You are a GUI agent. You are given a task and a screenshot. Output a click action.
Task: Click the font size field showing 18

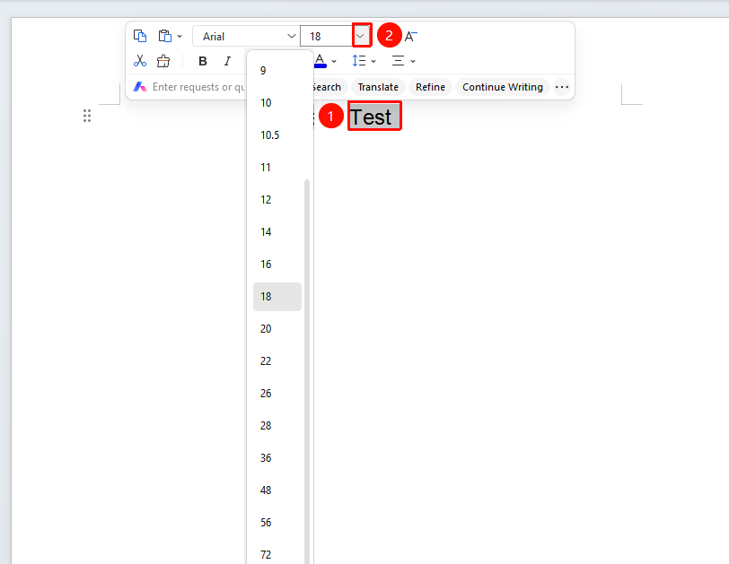point(327,36)
